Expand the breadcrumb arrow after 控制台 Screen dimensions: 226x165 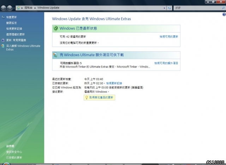[35, 8]
